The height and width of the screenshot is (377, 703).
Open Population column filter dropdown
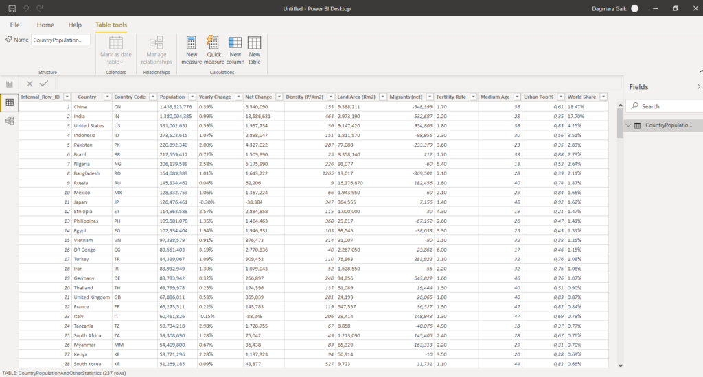[192, 97]
